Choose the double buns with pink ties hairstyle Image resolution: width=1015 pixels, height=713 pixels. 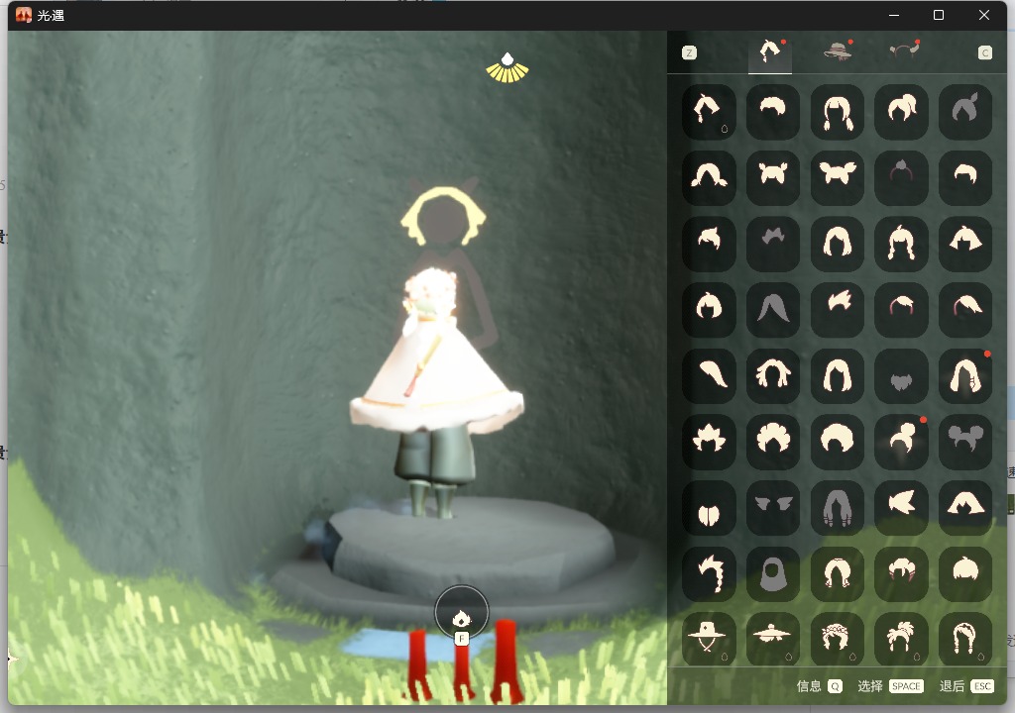[x=901, y=573]
